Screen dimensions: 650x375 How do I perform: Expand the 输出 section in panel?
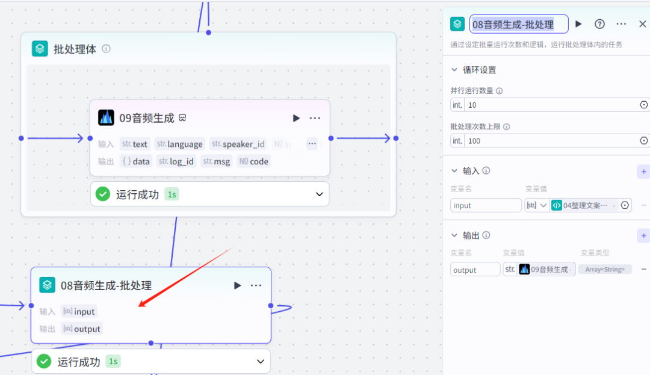point(455,235)
